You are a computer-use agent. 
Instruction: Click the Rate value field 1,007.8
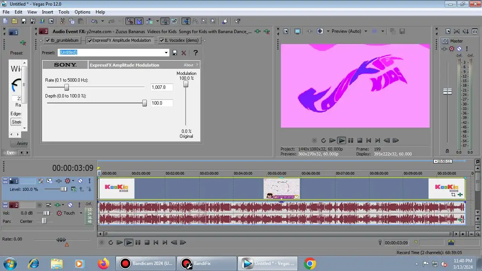(162, 87)
